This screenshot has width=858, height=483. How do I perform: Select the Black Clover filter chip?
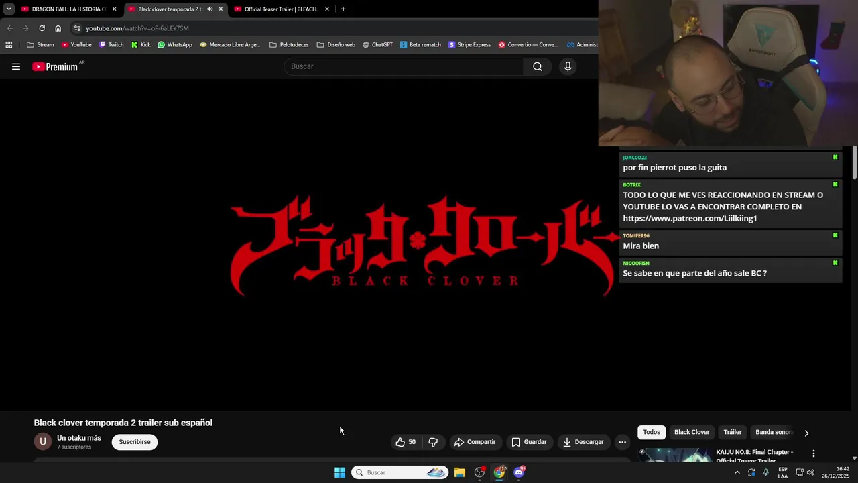pyautogui.click(x=692, y=432)
